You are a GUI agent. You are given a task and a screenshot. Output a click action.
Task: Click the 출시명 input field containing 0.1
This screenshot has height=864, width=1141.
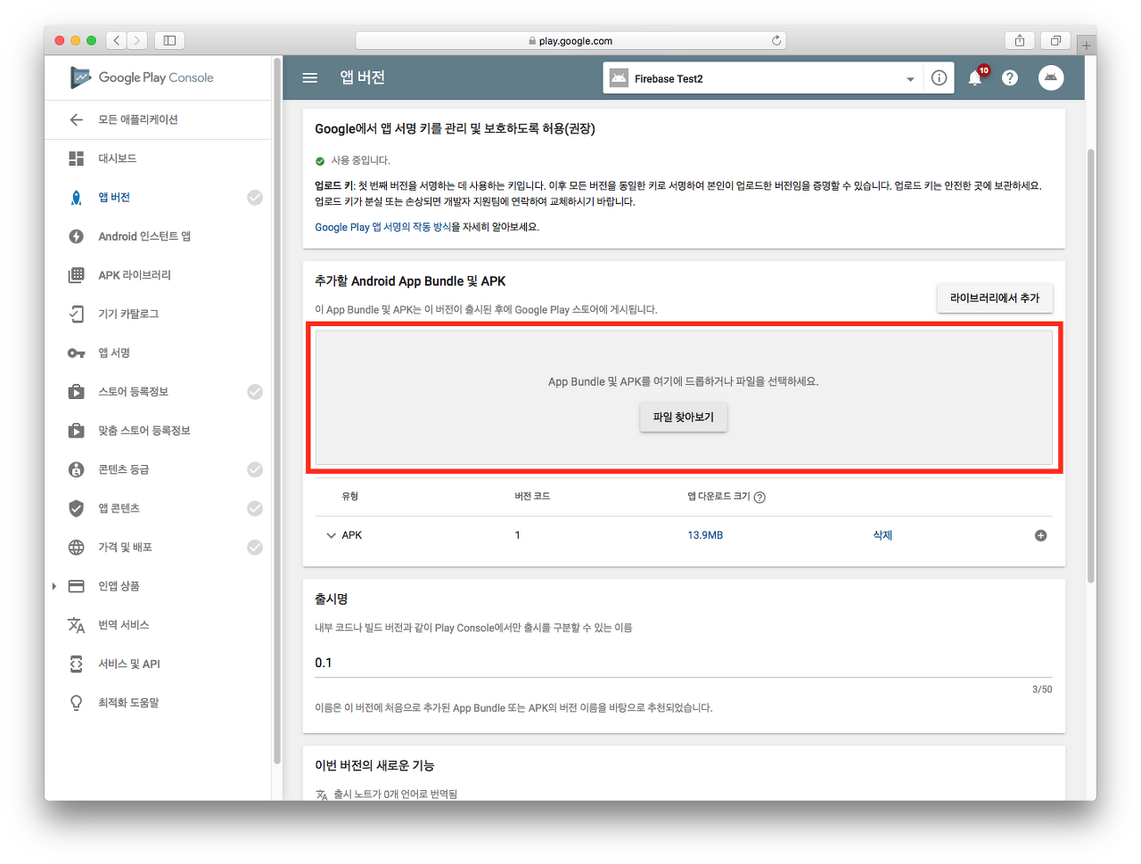683,663
